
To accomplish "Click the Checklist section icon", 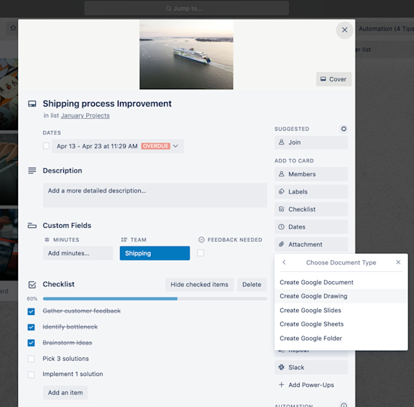I will click(32, 285).
